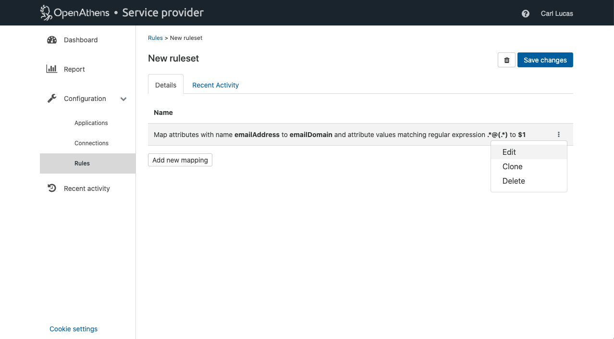
Task: Select Clone from the mapping menu
Action: (512, 166)
